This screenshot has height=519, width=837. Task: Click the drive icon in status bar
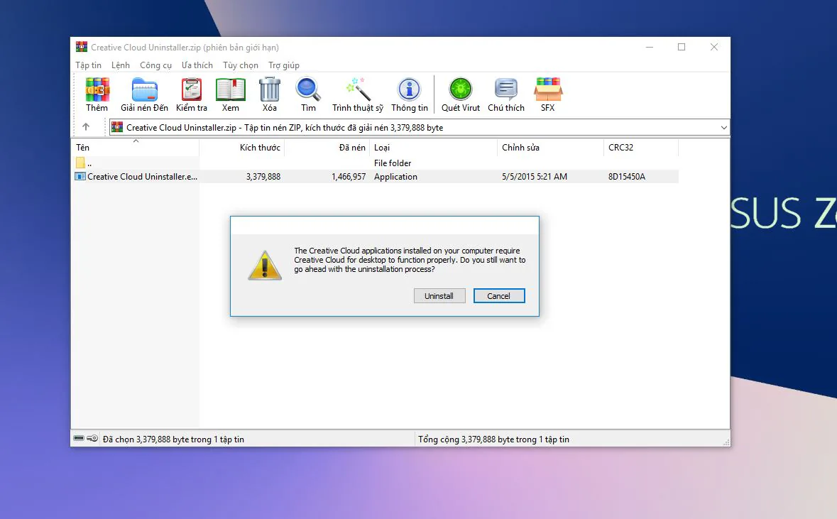click(79, 438)
